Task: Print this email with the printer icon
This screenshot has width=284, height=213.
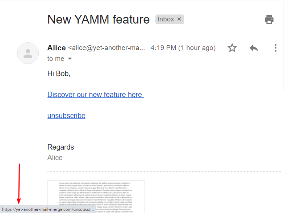Action: click(x=269, y=20)
